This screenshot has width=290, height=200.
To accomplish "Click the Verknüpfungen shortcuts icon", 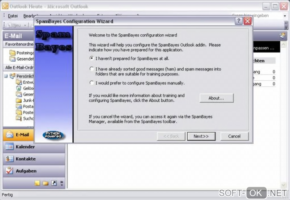I will click(x=54, y=183).
